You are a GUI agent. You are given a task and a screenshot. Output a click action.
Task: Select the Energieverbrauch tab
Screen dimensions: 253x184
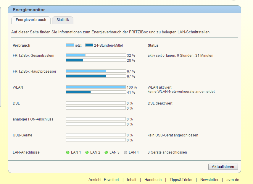[x=31, y=20]
